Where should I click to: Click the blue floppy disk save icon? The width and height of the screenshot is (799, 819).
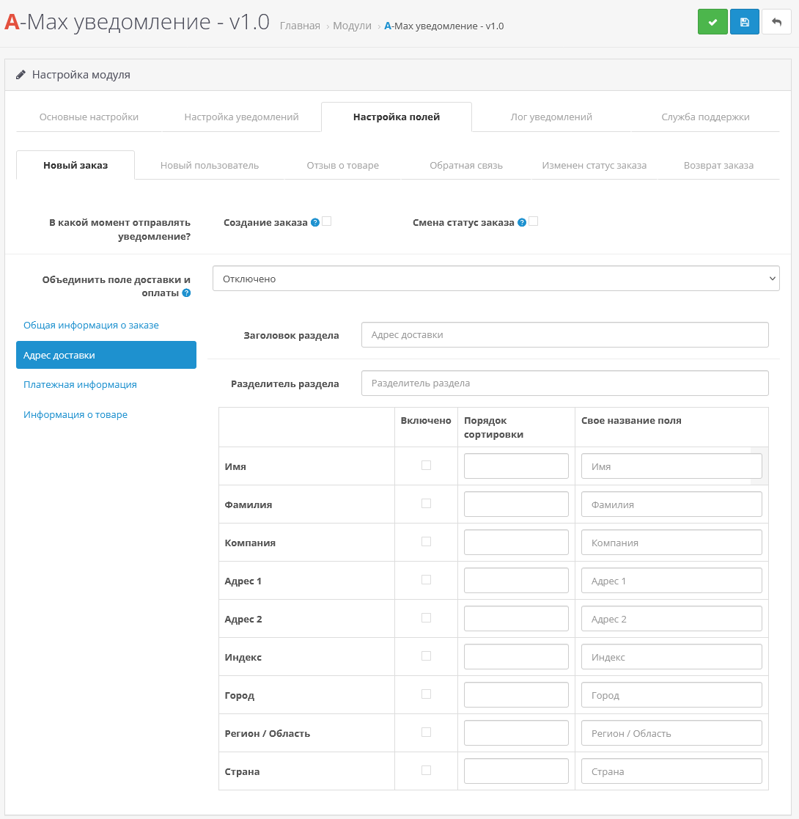[744, 22]
